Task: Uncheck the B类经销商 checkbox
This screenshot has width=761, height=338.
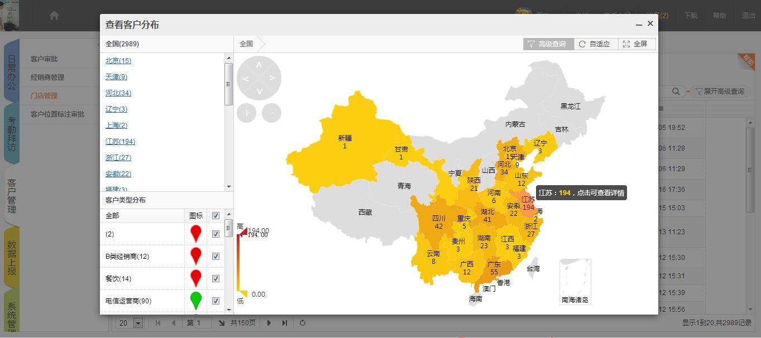Action: pyautogui.click(x=216, y=257)
